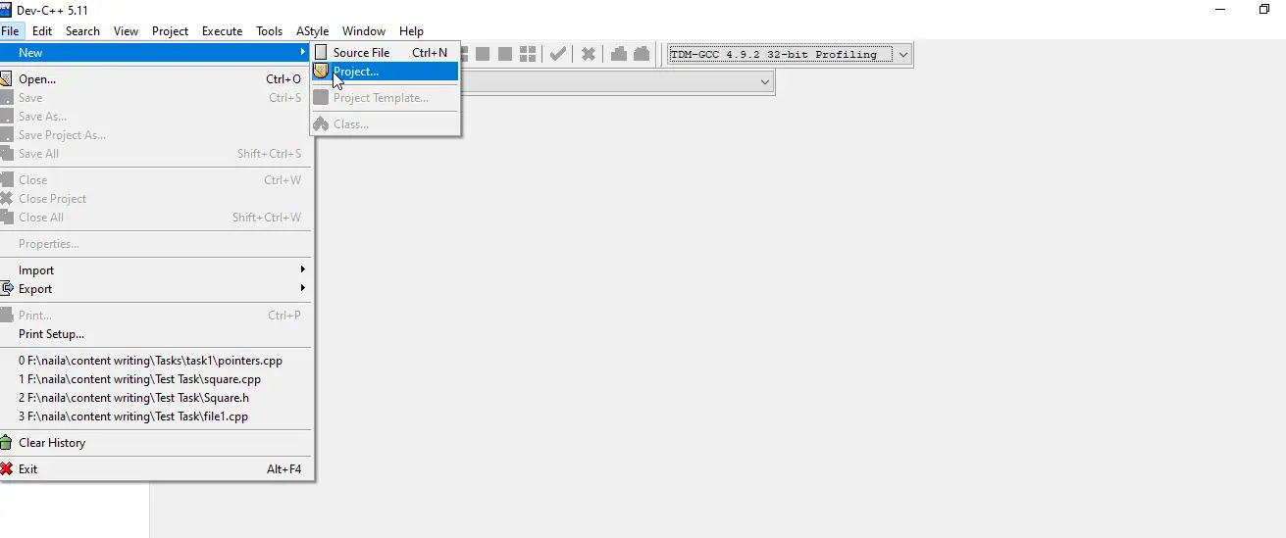This screenshot has width=1286, height=538.
Task: Open the Search menu
Action: click(x=82, y=31)
